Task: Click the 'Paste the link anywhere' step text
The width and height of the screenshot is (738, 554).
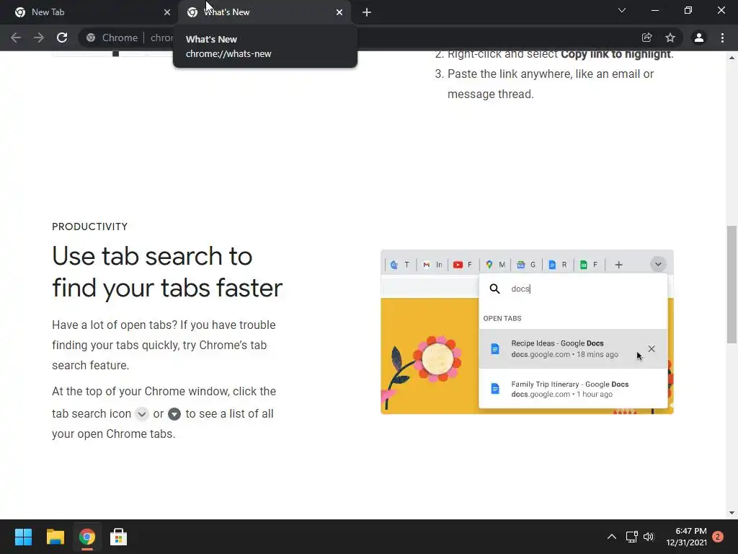Action: (551, 84)
